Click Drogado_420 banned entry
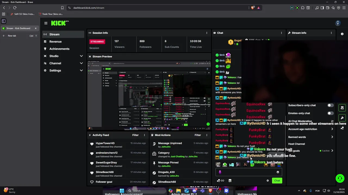348x195 pixels. (166, 172)
